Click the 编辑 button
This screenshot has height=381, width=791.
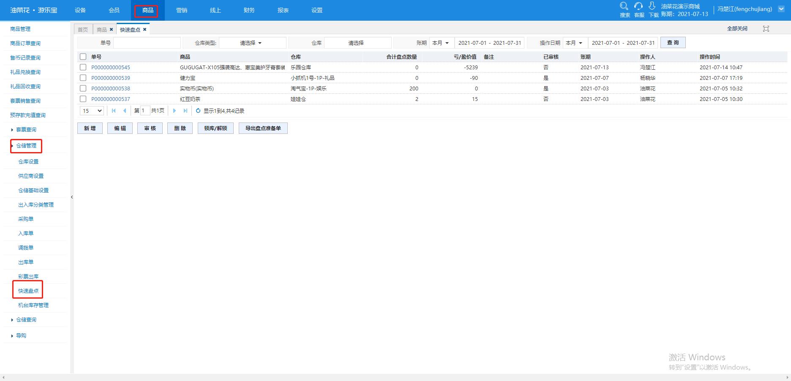click(x=120, y=128)
